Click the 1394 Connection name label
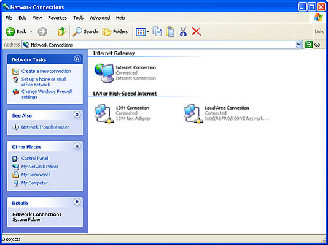Screen dimensions: 328x245 pyautogui.click(x=133, y=108)
